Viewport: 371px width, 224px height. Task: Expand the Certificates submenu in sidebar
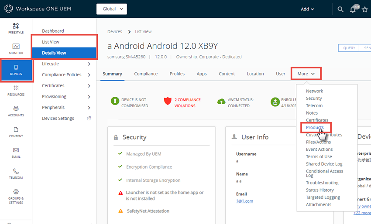[89, 86]
